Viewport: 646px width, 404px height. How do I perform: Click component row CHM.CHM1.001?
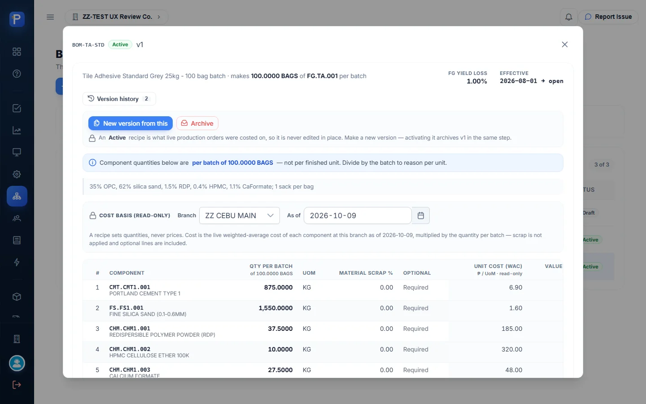323,331
